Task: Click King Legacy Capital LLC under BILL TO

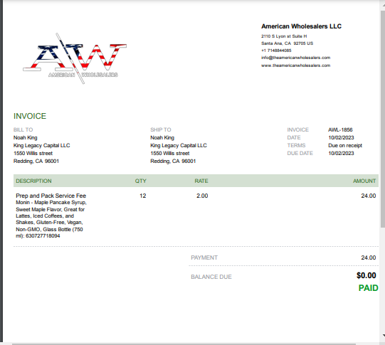Action: tap(42, 146)
